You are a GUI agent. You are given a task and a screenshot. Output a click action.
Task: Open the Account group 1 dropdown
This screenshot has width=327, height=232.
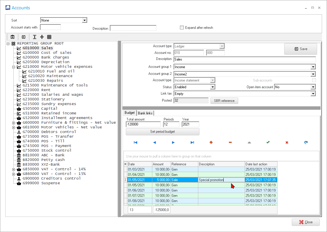[x=313, y=67]
